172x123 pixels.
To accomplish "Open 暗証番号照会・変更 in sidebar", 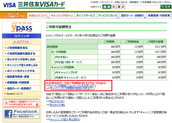I will coord(22,77).
